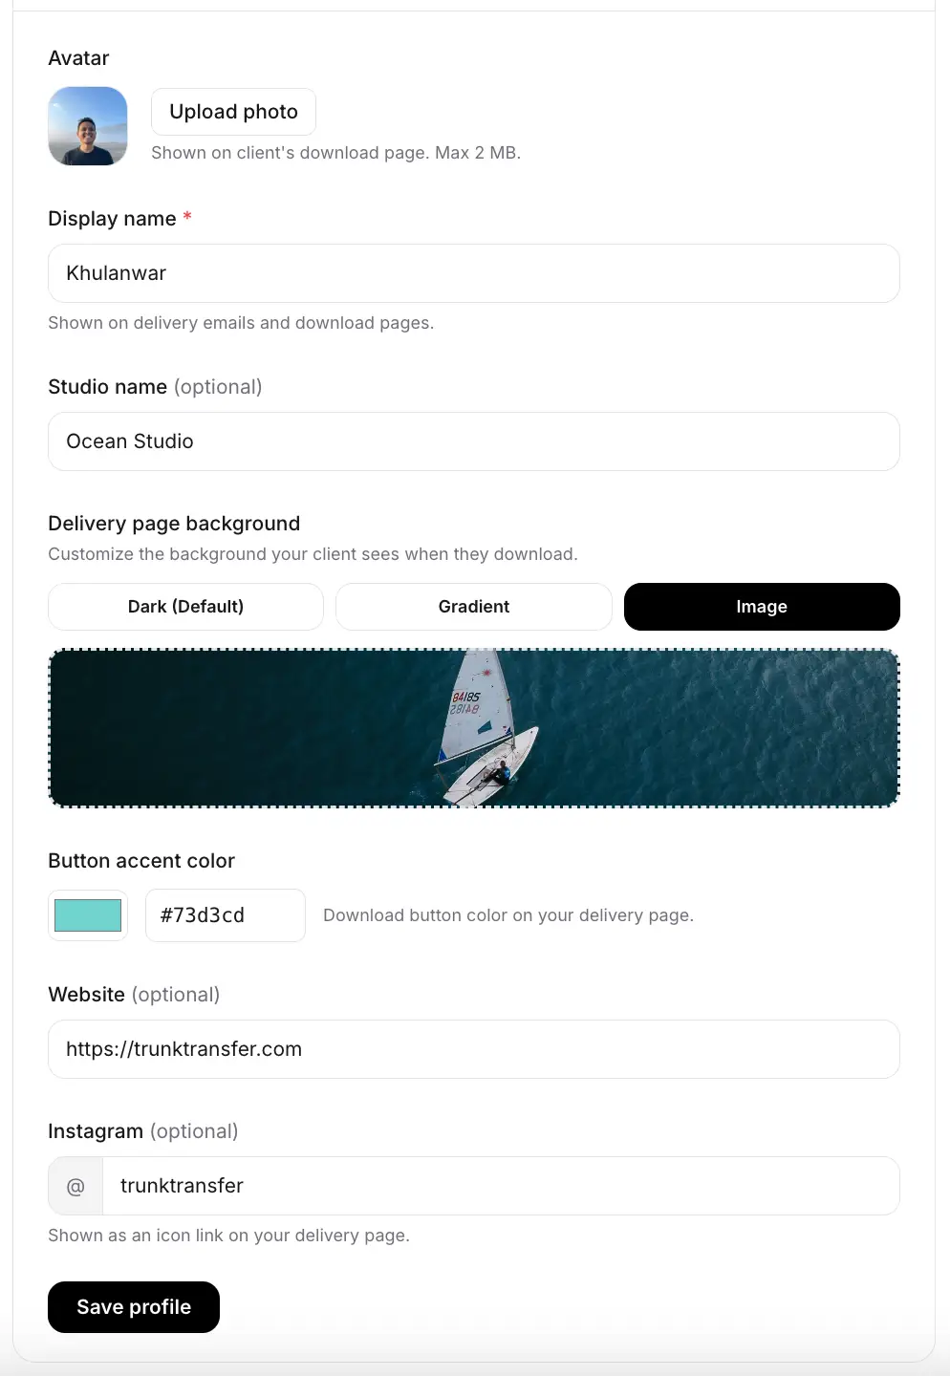Image resolution: width=950 pixels, height=1376 pixels.
Task: Click the Delivery page background heading
Action: [x=174, y=524]
